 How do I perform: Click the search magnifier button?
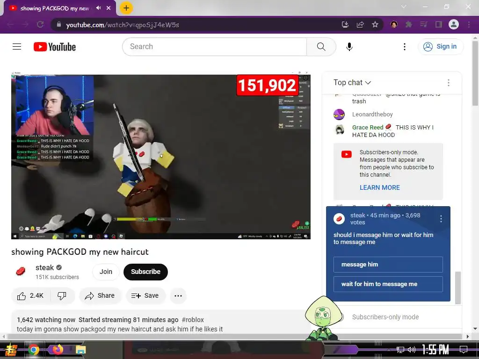[321, 47]
